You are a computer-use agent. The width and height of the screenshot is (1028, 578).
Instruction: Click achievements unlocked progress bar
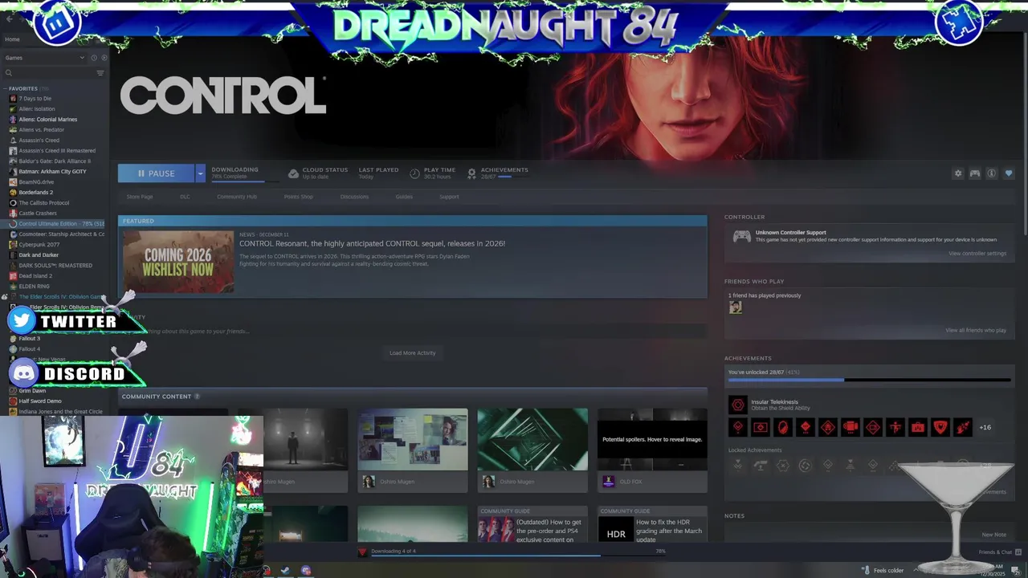869,380
